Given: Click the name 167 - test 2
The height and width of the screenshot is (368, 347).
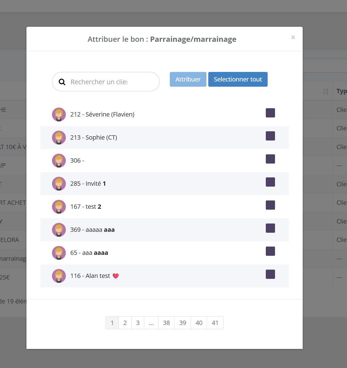Looking at the screenshot, I should [86, 207].
